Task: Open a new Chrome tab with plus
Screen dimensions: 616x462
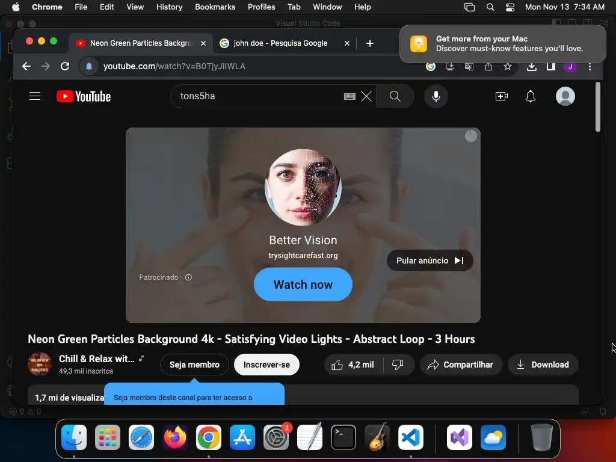Action: pyautogui.click(x=370, y=43)
